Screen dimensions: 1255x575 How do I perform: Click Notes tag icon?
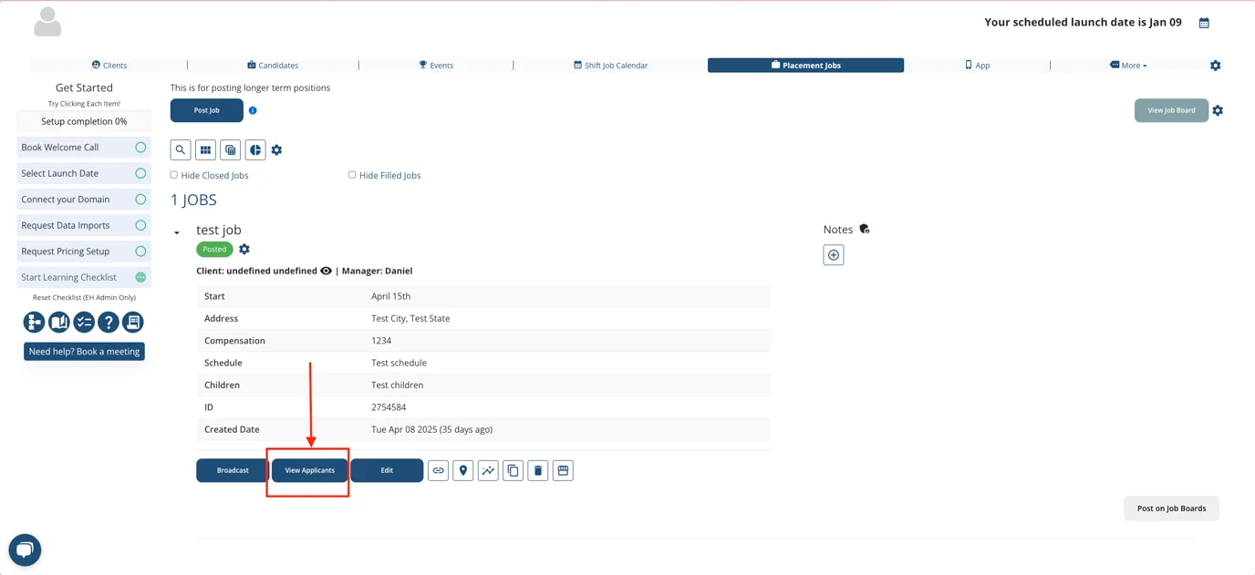click(x=865, y=230)
